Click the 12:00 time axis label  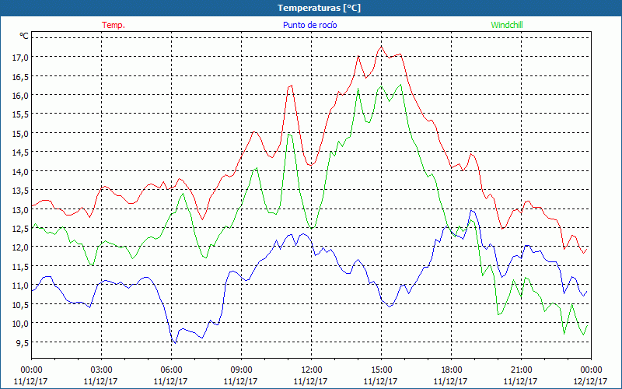311,370
